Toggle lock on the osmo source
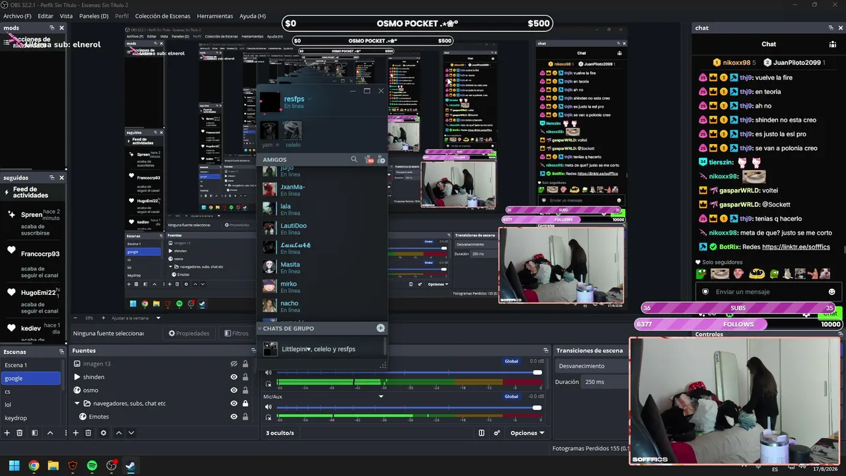This screenshot has height=476, width=846. click(x=245, y=390)
